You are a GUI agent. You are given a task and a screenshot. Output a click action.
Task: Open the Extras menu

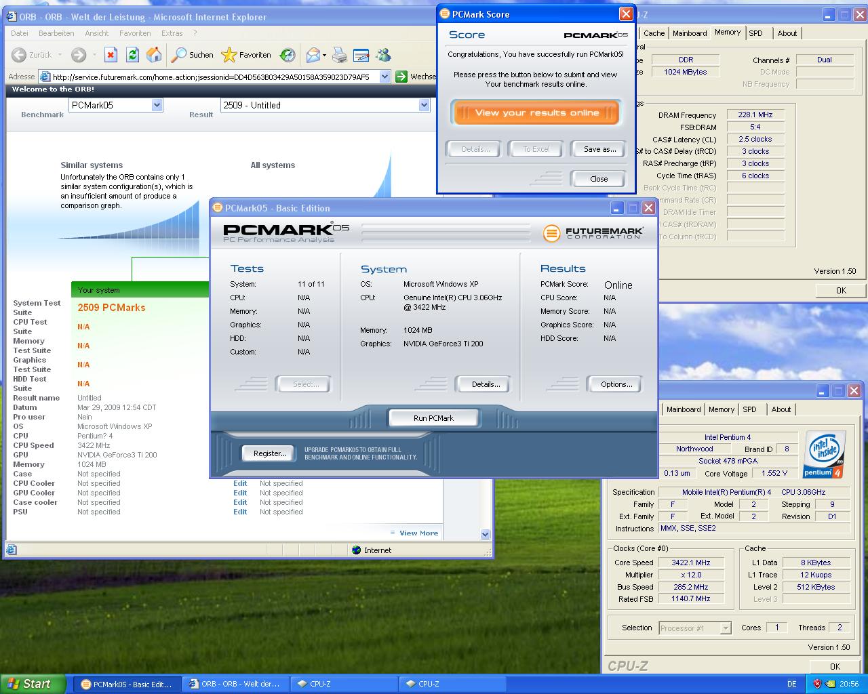click(172, 33)
